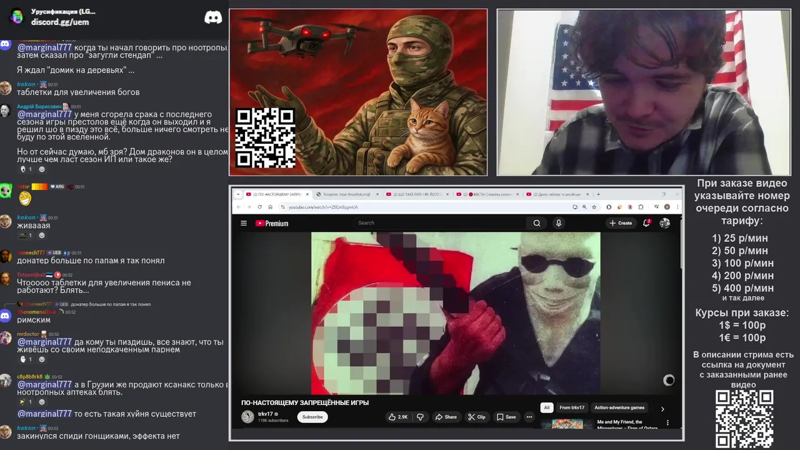Screen dimensions: 800x450
Task: Click into the YouTube Search field
Action: point(441,223)
